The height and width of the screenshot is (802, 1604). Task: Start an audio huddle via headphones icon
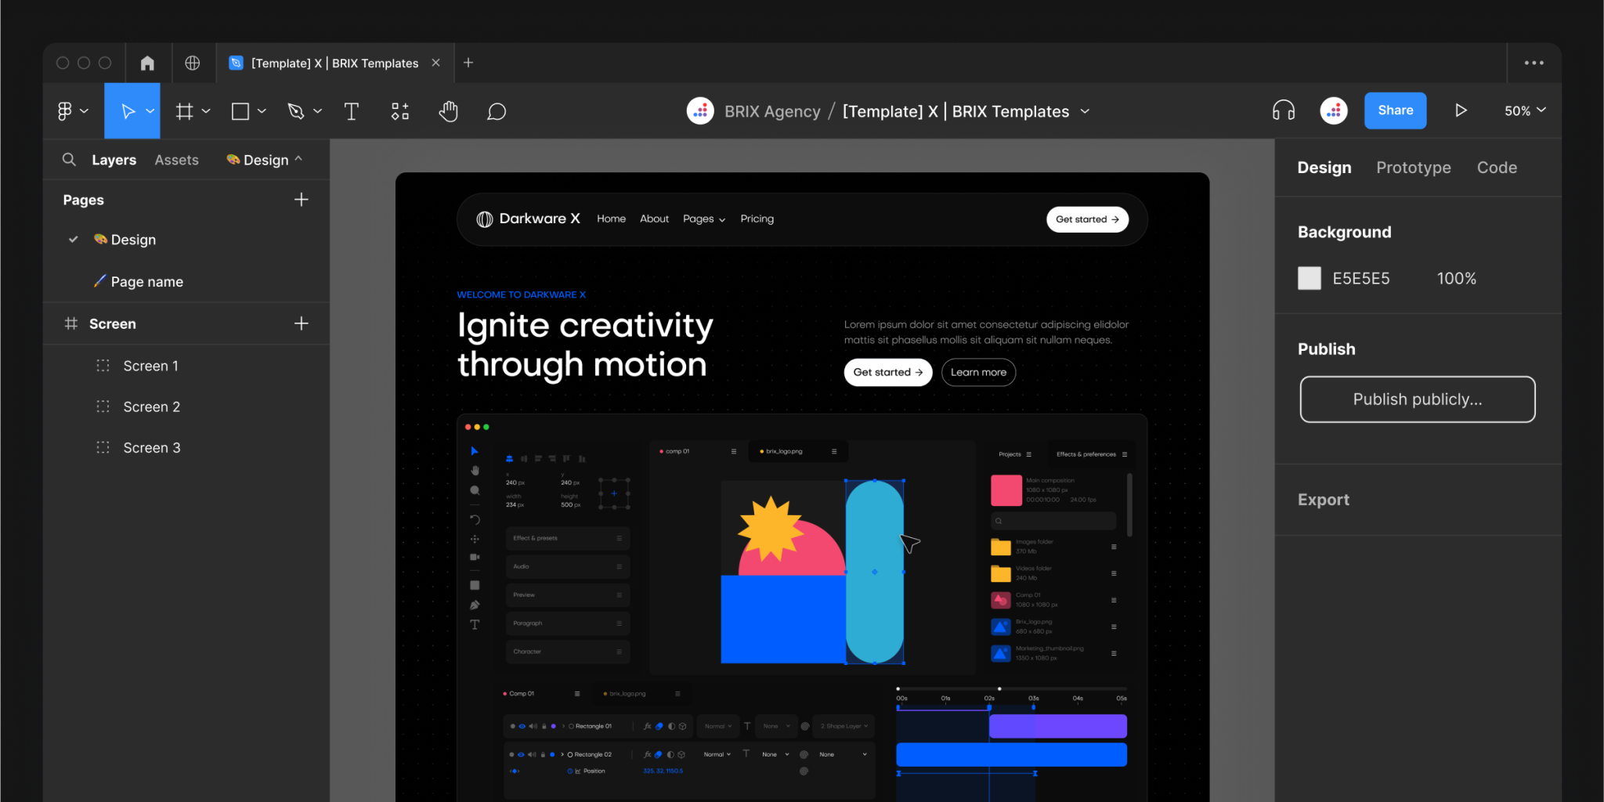[1282, 110]
